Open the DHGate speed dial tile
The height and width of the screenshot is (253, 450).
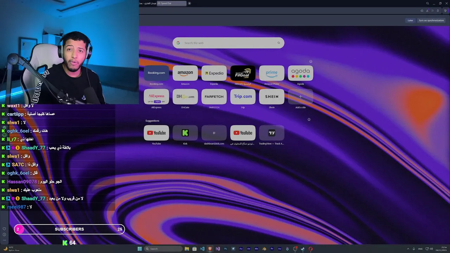(x=185, y=96)
